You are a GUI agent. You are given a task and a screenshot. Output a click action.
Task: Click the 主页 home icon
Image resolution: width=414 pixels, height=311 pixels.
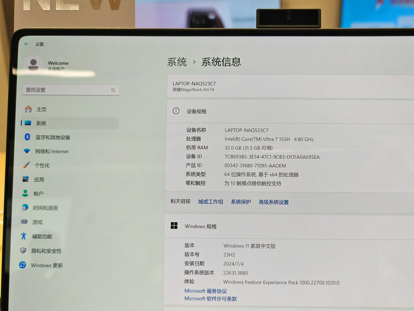pos(28,109)
